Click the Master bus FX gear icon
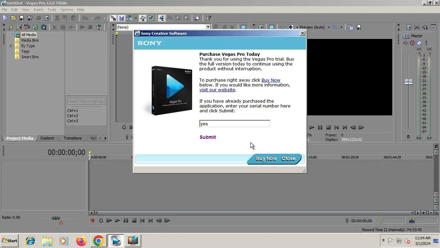Viewport: 440px width, 248px height. pos(412,43)
